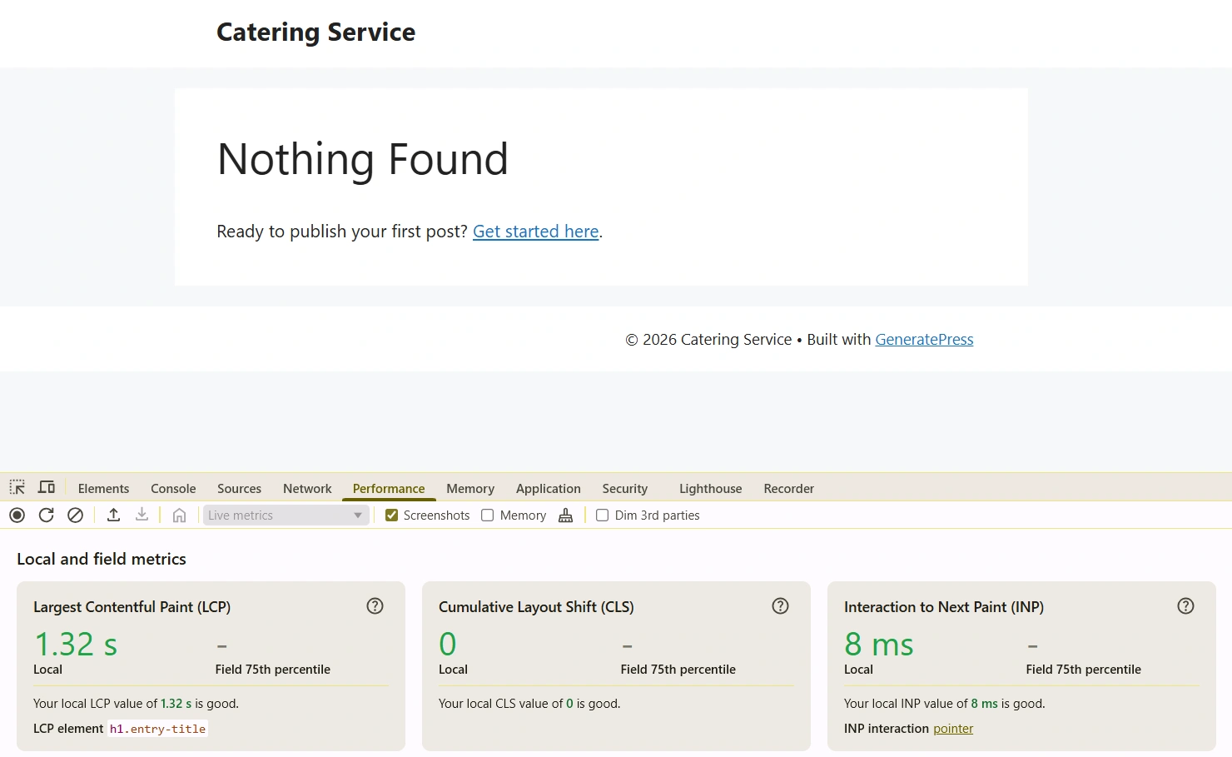Image resolution: width=1232 pixels, height=757 pixels.
Task: Click the Catering Service site title
Action: click(315, 32)
